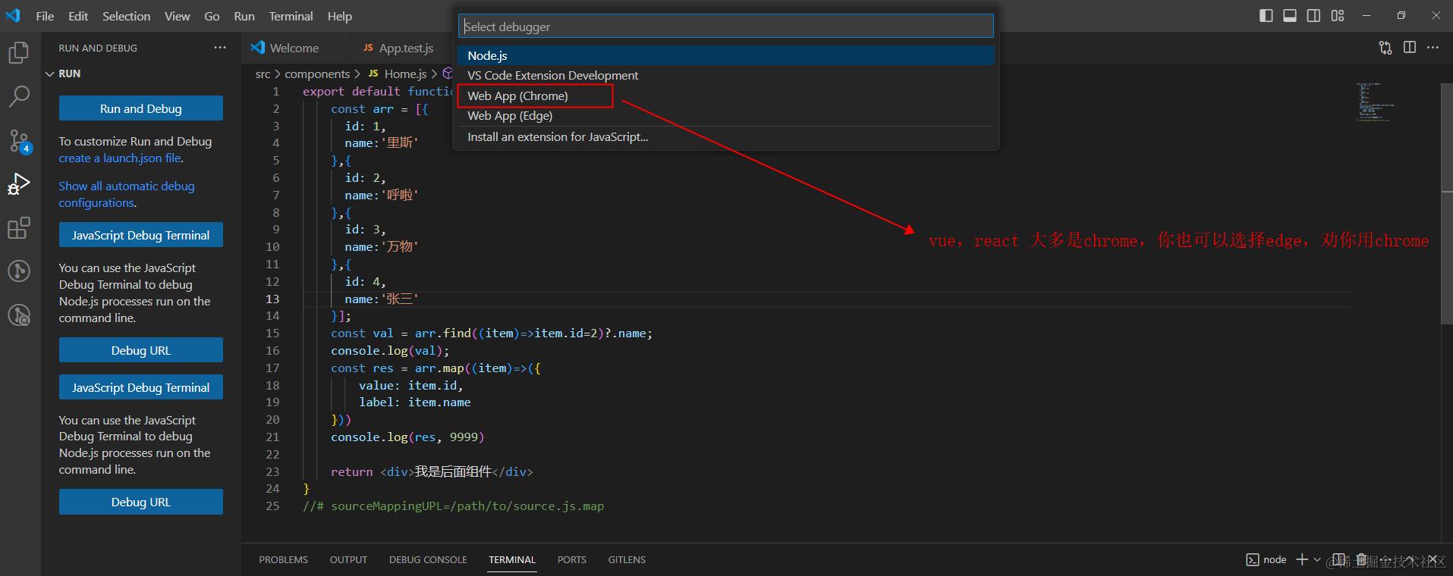The width and height of the screenshot is (1453, 576).
Task: Open Source Control view with 4 badge
Action: [x=19, y=140]
